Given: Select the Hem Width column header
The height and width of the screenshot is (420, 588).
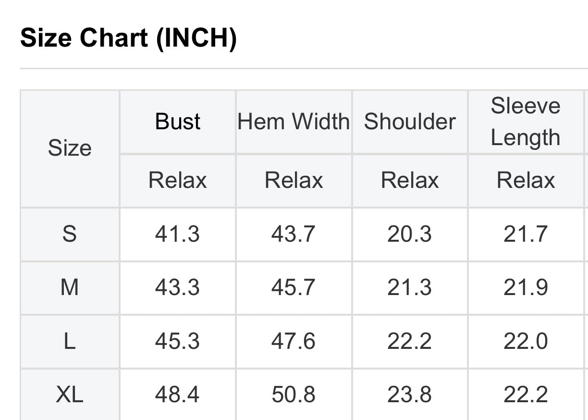Looking at the screenshot, I should point(294,122).
